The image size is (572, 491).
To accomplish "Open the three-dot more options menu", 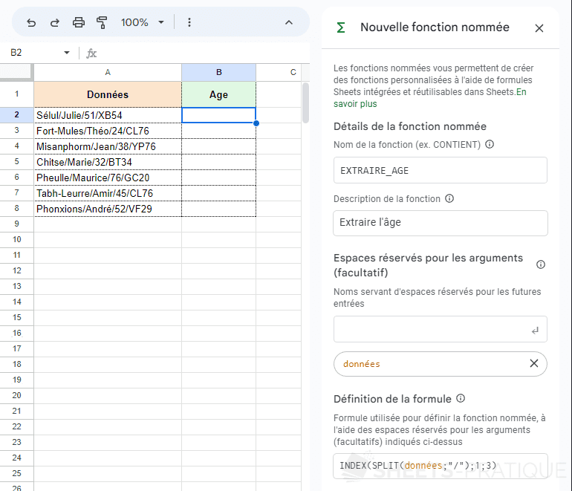I will pos(189,22).
